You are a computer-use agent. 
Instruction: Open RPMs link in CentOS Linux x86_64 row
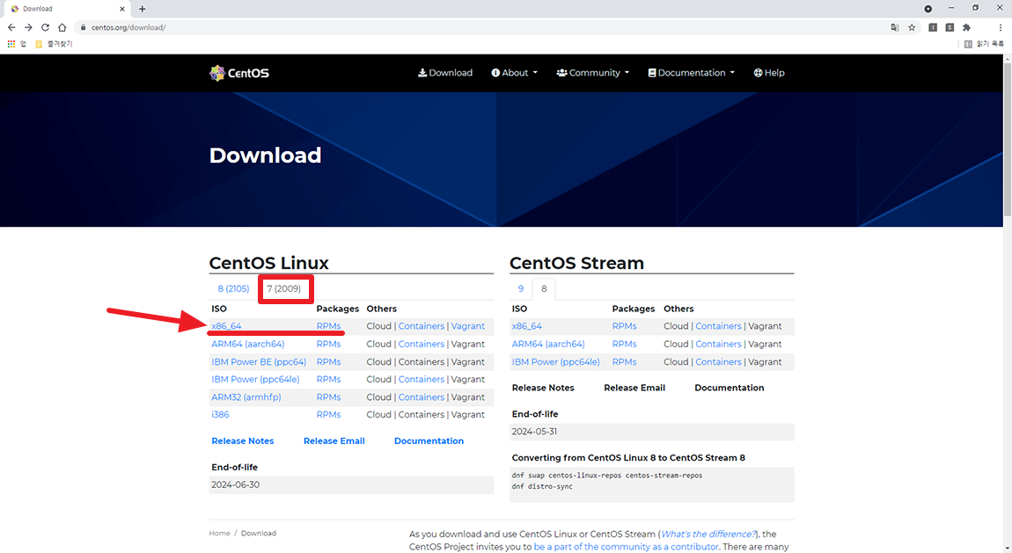point(328,326)
